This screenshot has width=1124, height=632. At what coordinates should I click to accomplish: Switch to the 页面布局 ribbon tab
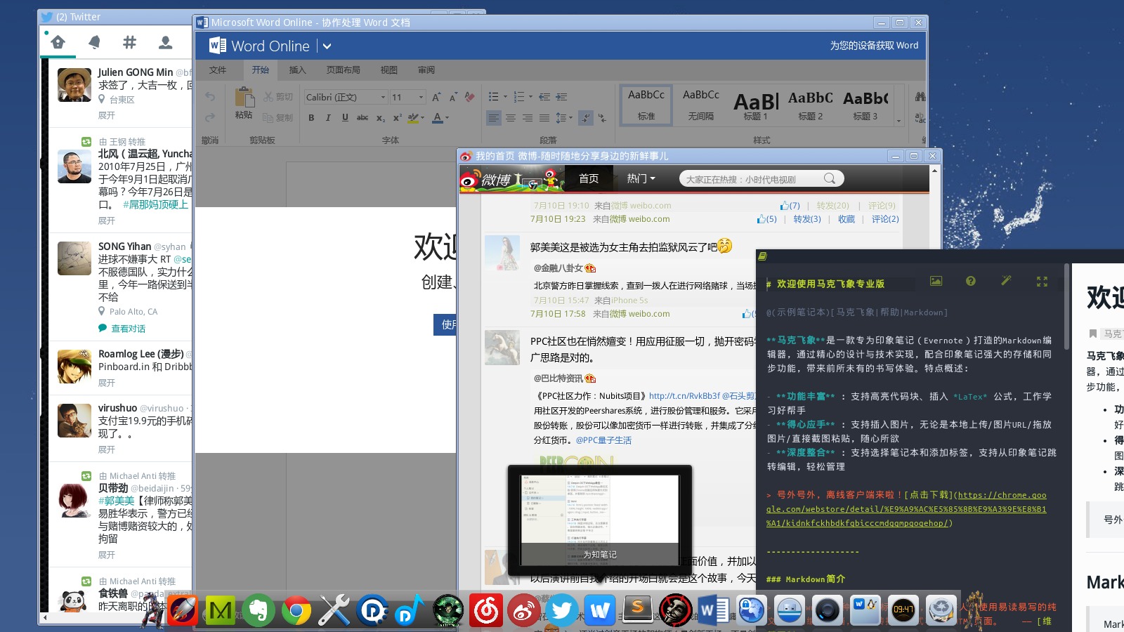tap(344, 70)
